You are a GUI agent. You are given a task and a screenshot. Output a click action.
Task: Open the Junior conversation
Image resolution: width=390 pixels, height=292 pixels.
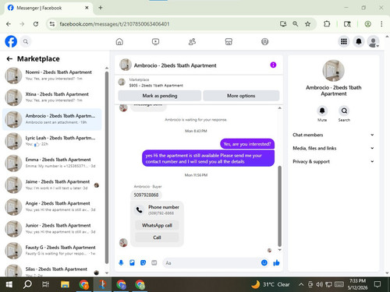coord(52,228)
